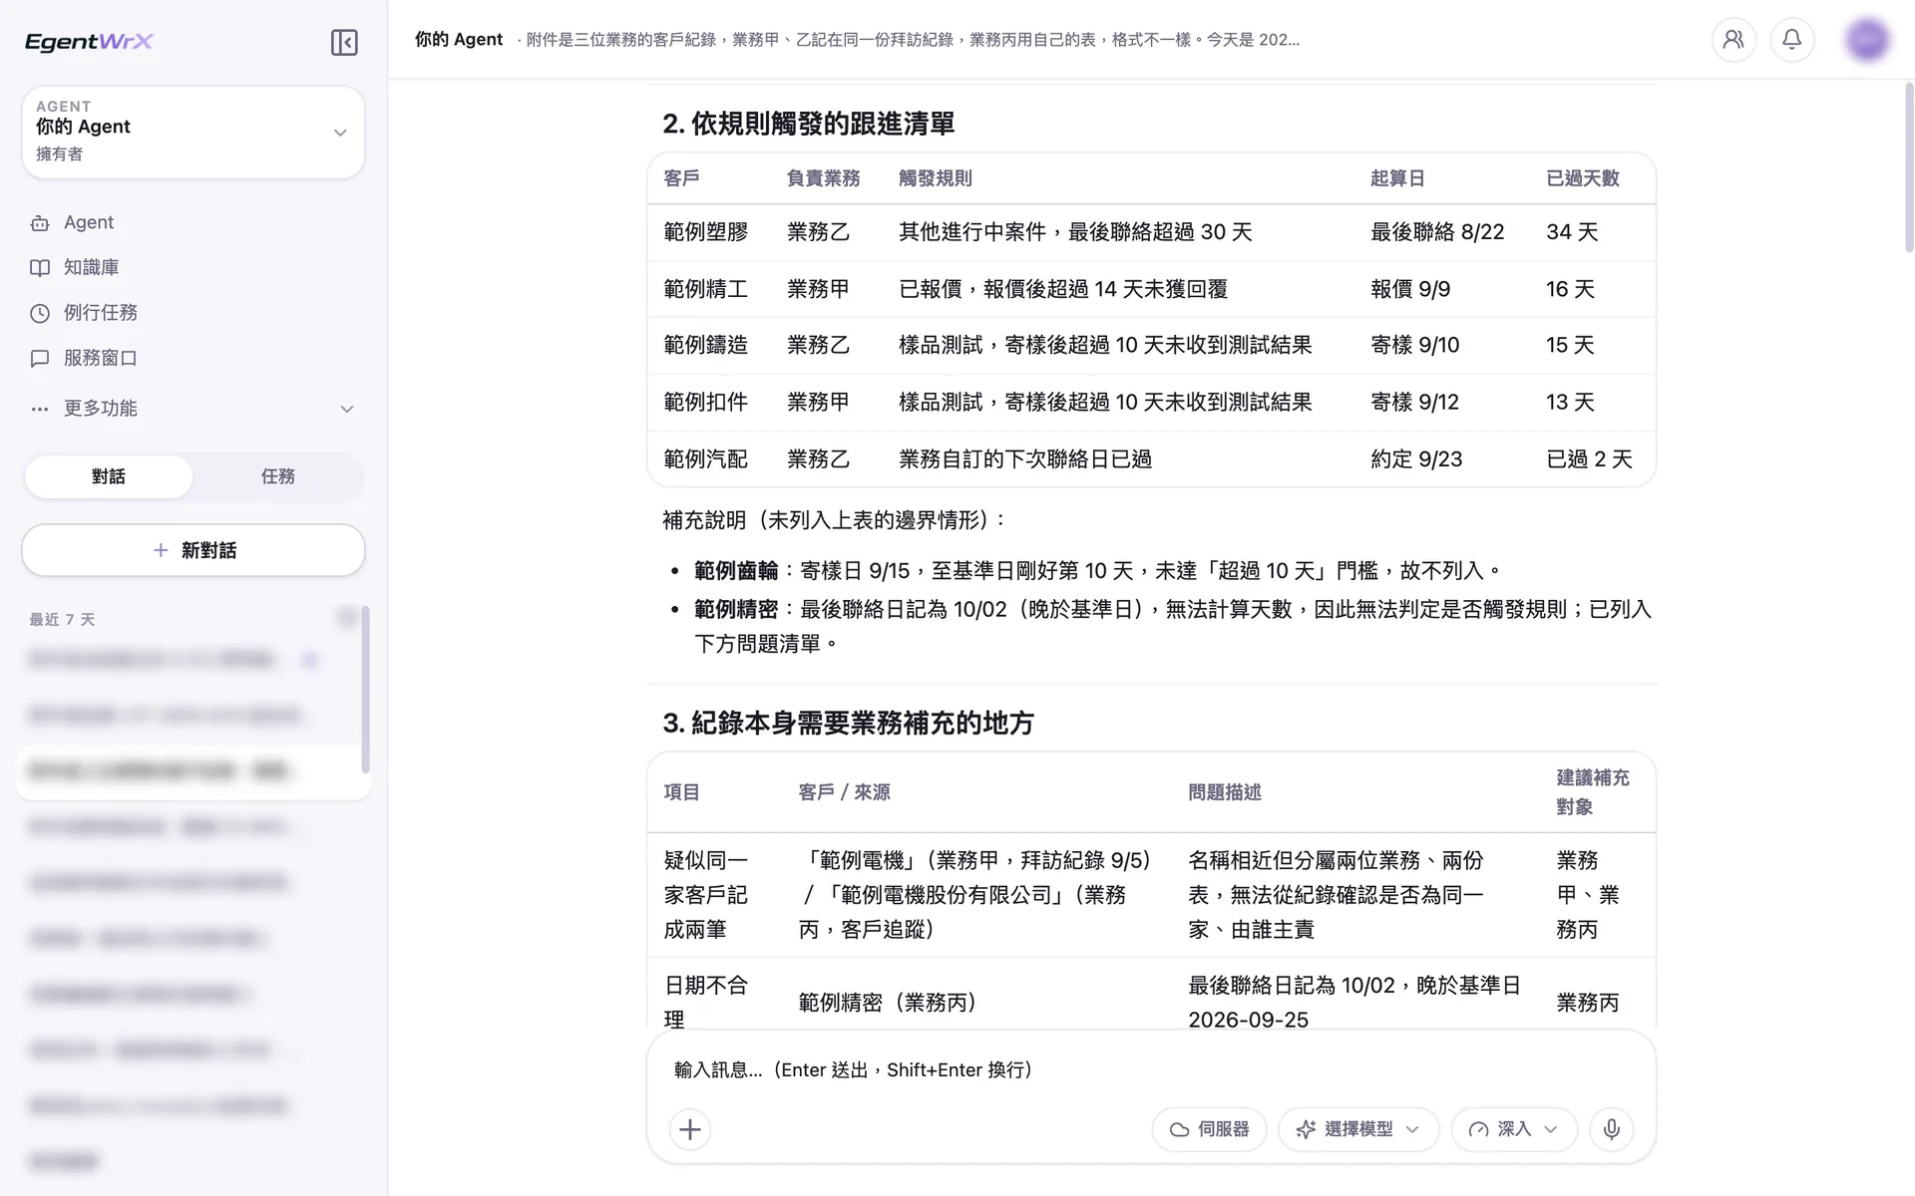Collapse the sidebar panel icon
This screenshot has height=1196, width=1915.
tap(344, 42)
